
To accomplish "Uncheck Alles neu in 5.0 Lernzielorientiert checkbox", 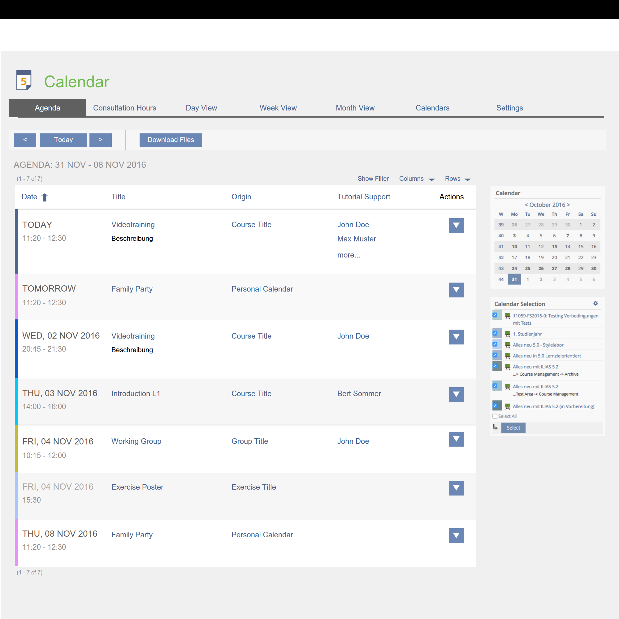I will (495, 355).
